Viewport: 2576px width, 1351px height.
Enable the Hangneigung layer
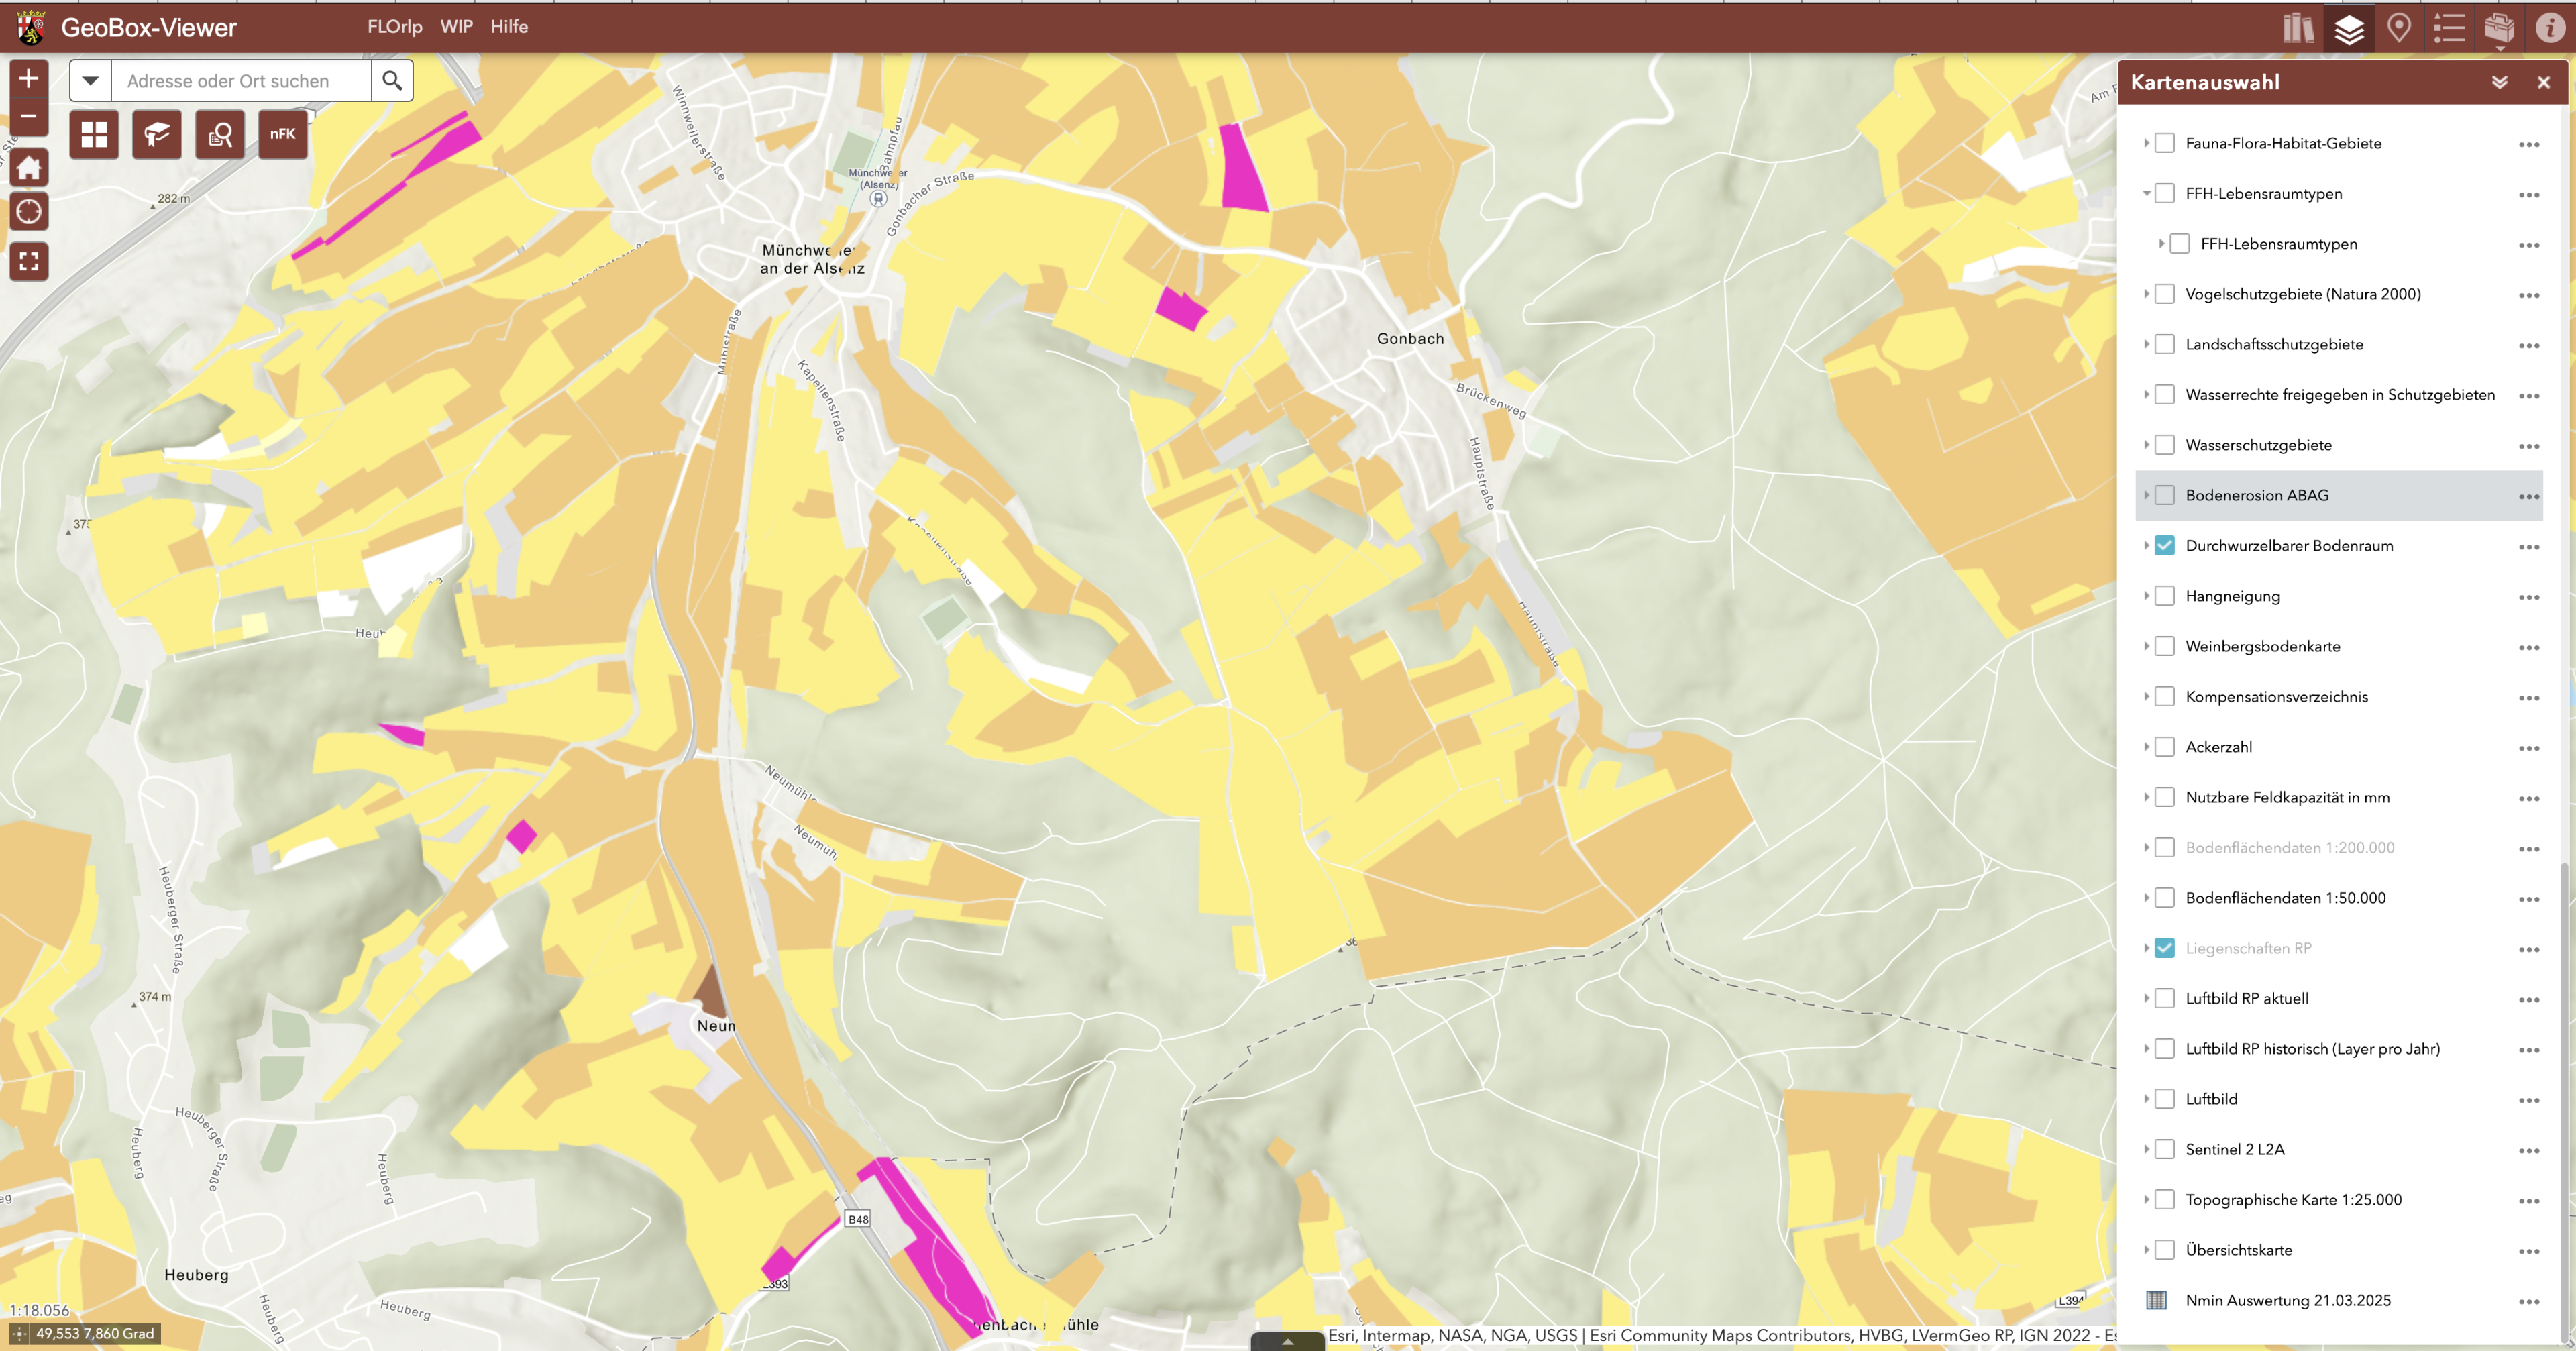pyautogui.click(x=2165, y=596)
